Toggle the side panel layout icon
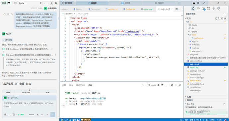This screenshot has height=121, width=229. (198, 3)
